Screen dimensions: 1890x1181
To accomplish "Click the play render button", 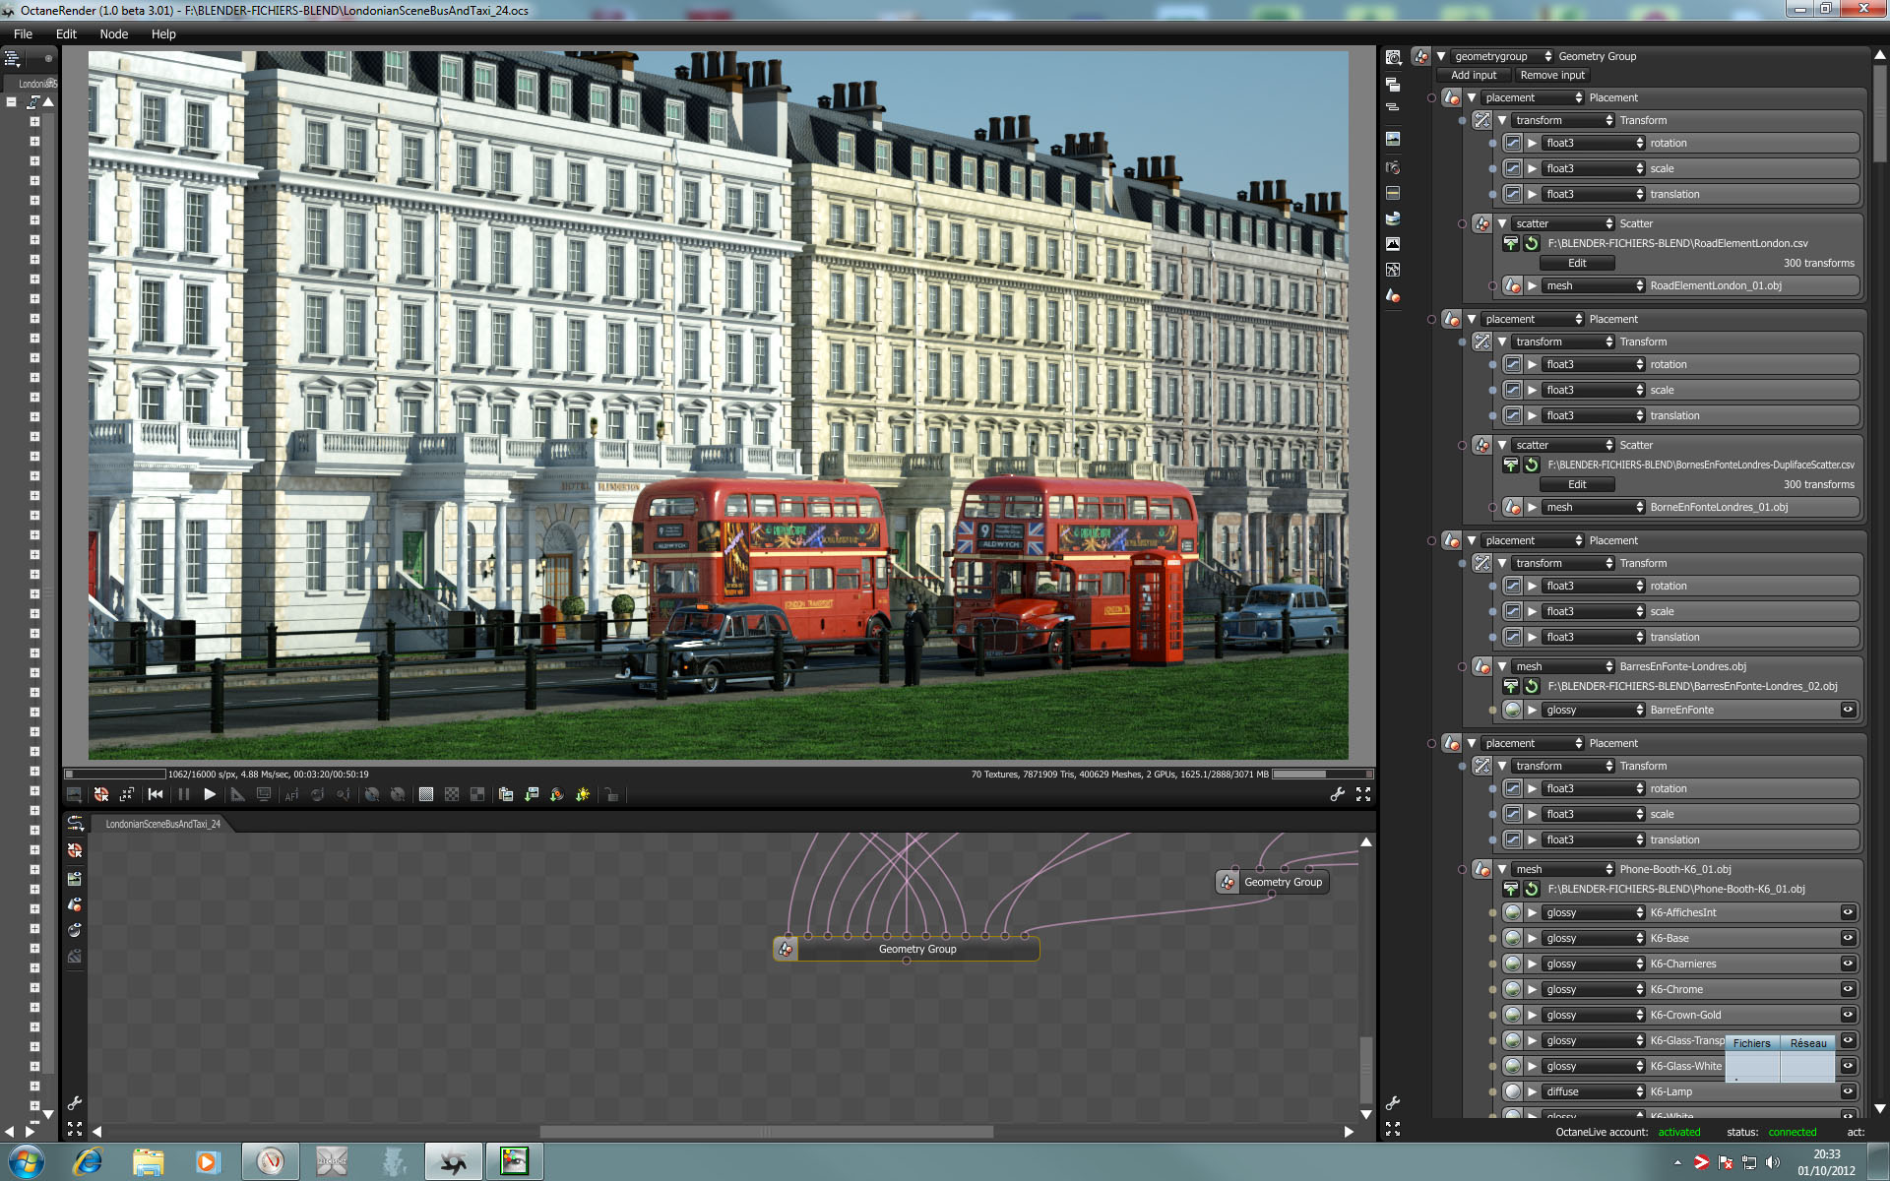I will pos(210,794).
